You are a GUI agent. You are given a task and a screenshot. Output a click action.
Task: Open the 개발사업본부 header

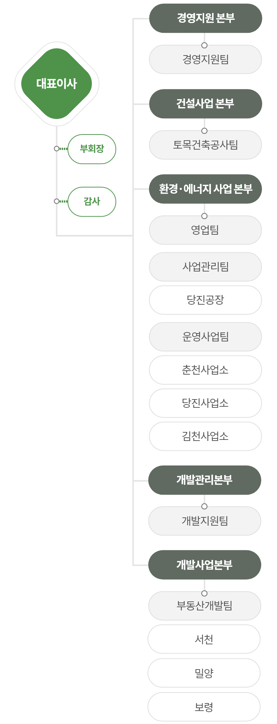point(205,565)
